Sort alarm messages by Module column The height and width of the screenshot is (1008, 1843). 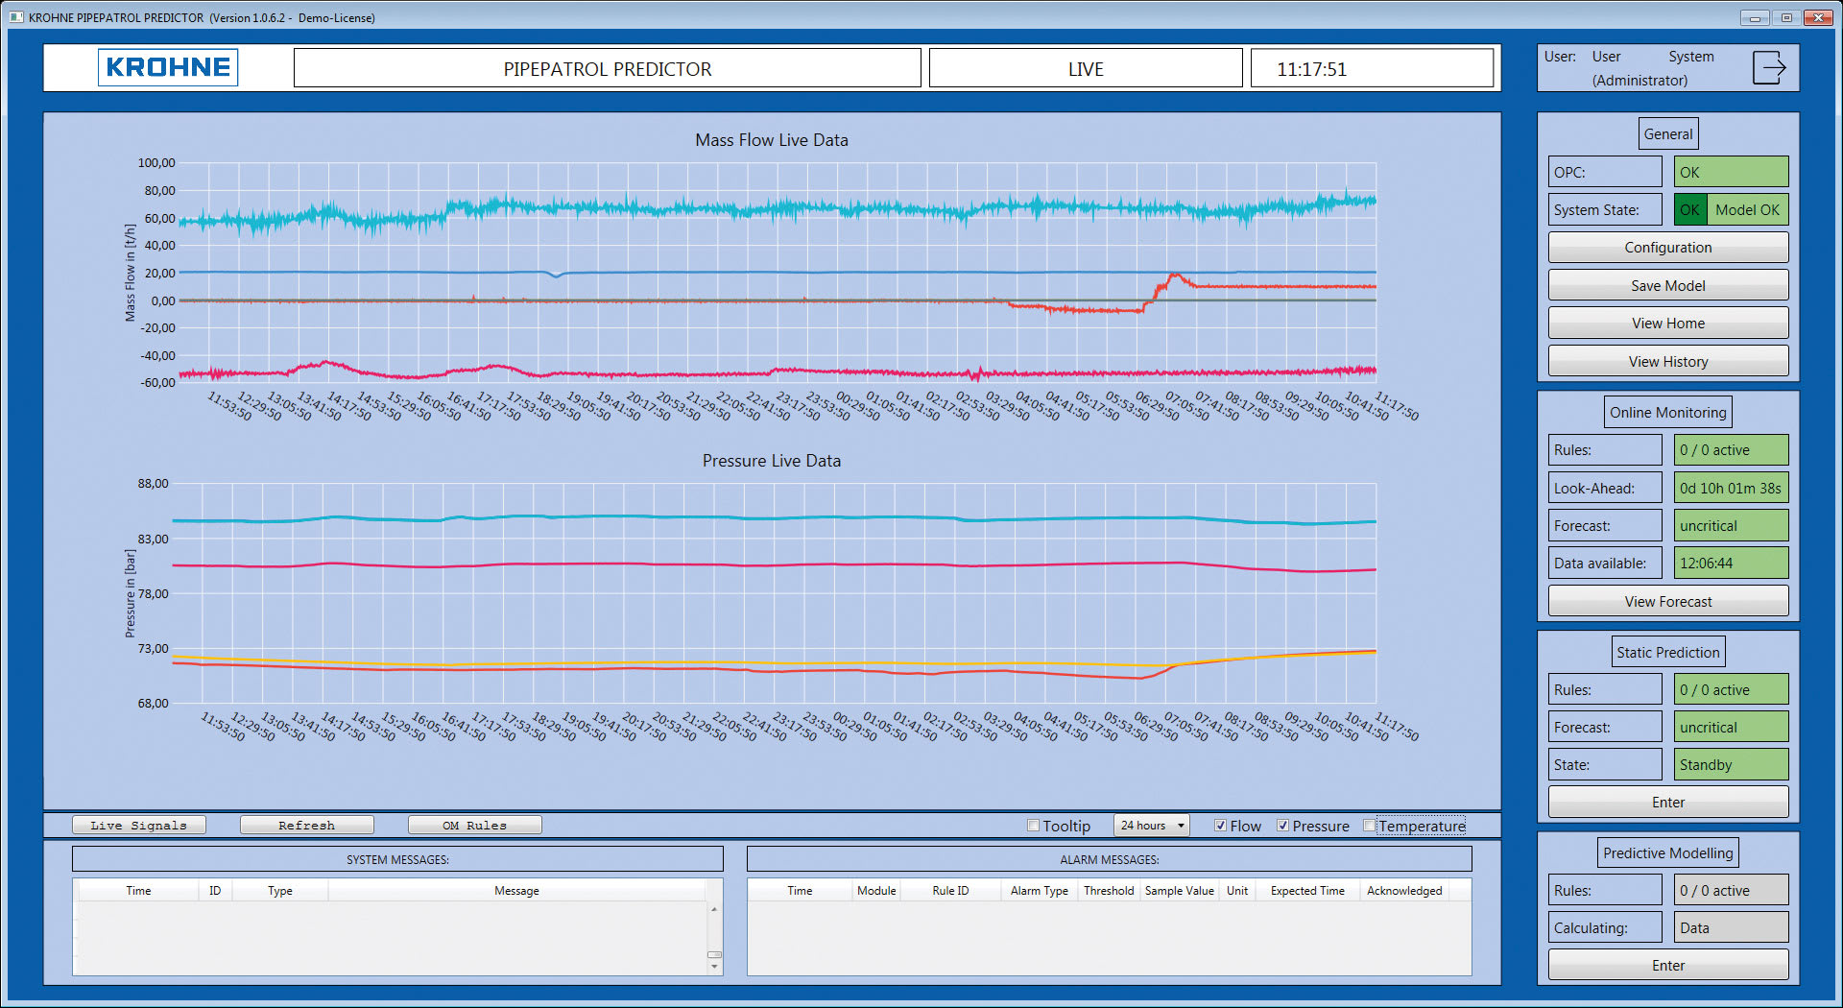pyautogui.click(x=876, y=891)
